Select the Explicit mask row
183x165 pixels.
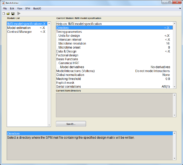coord(114,83)
